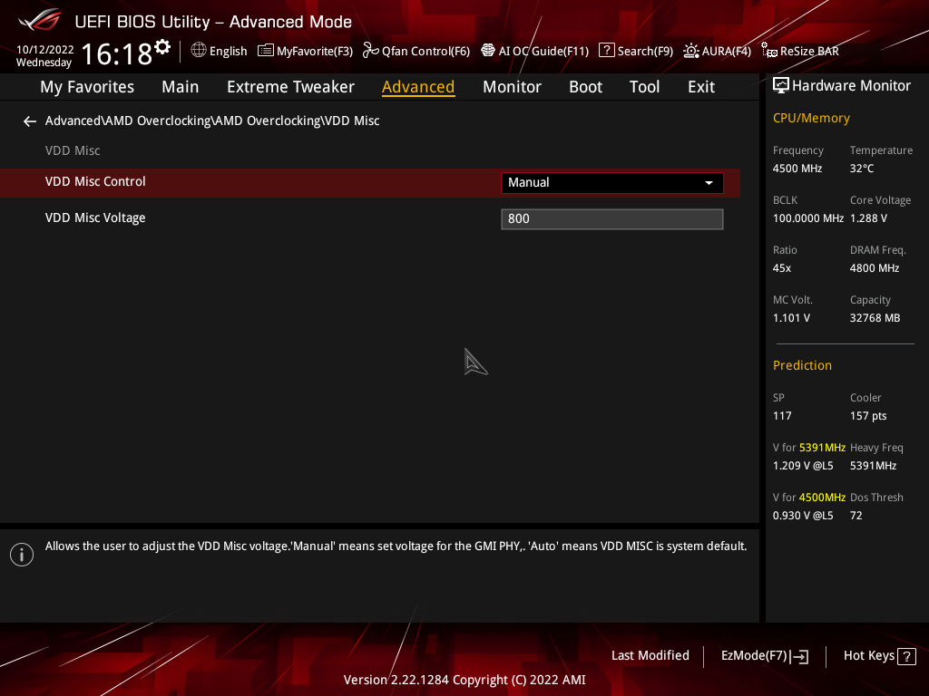Open AURA lighting icon
The image size is (929, 696).
coord(690,51)
